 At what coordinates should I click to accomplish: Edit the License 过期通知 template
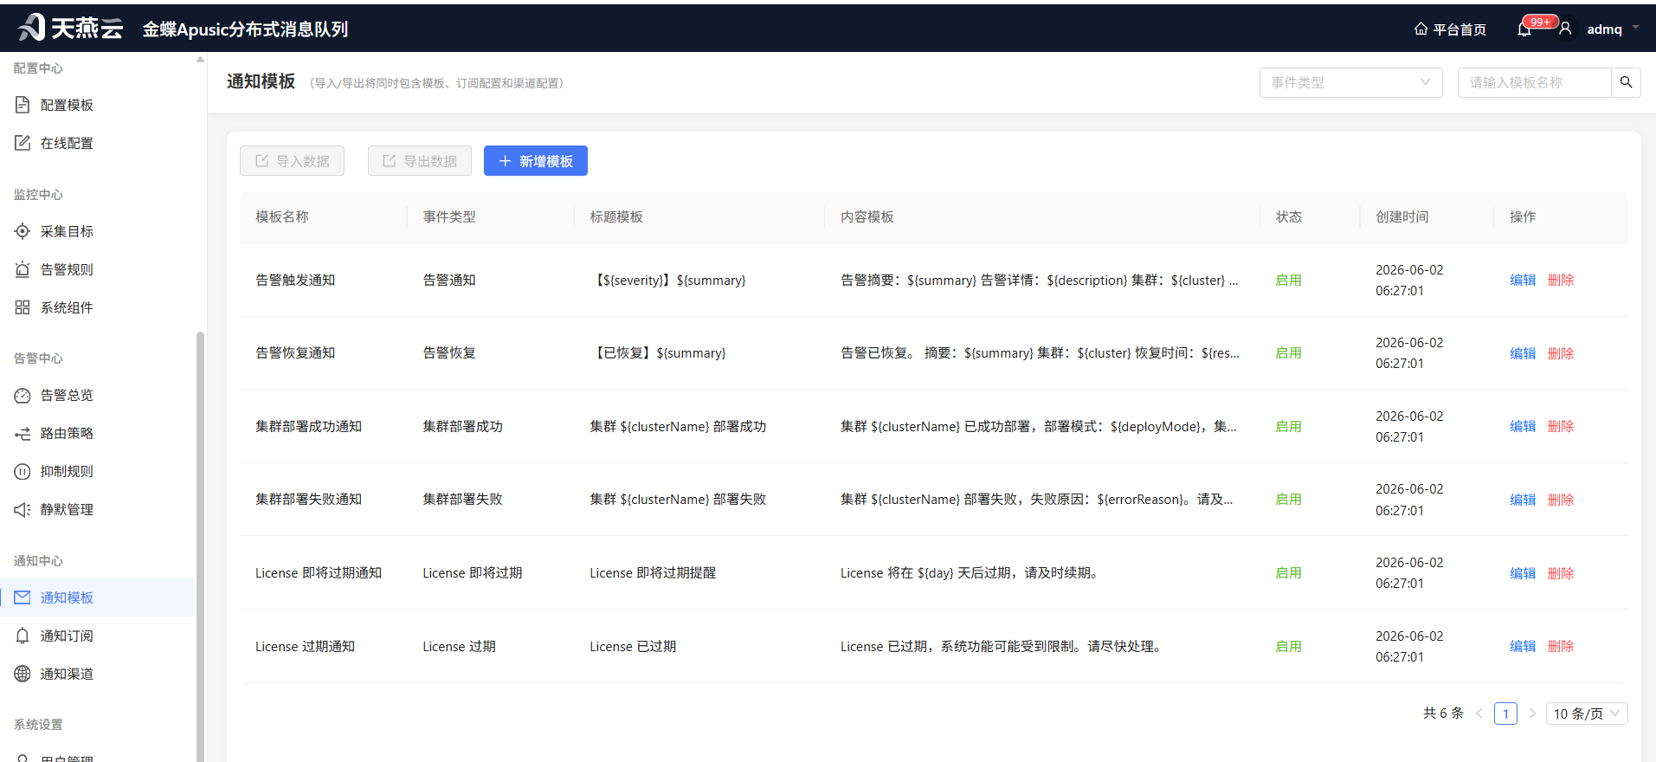(x=1523, y=646)
